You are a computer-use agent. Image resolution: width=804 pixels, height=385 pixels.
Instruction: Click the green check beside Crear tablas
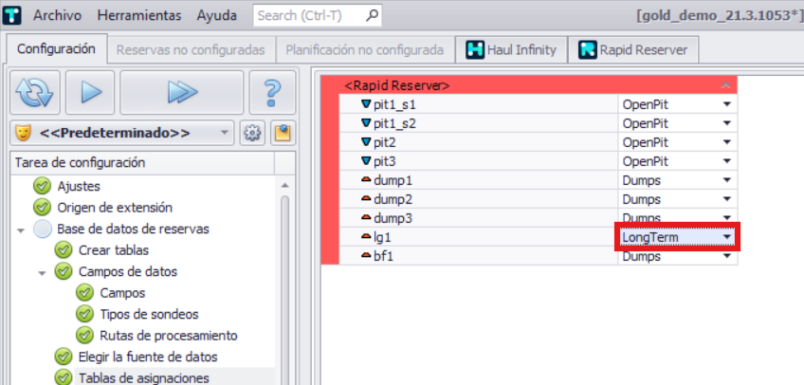coord(64,250)
